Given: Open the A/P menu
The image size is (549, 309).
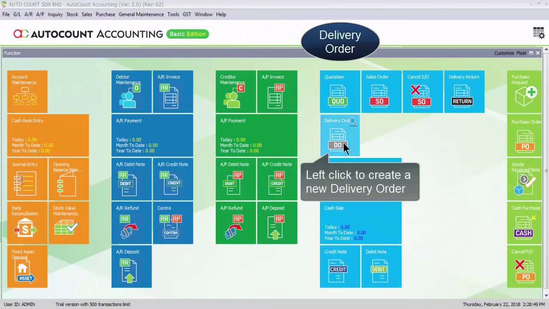Looking at the screenshot, I should (x=40, y=14).
